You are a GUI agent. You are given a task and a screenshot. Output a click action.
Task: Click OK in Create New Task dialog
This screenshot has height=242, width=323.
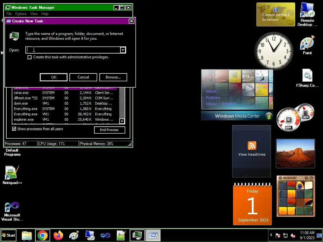[54, 77]
